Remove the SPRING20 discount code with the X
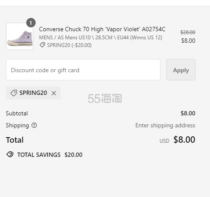 (x=54, y=93)
